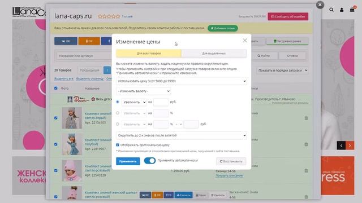The width and height of the screenshot is (362, 203).
Task: Open Увеличить dropdown in the rubles row
Action: pos(134,102)
